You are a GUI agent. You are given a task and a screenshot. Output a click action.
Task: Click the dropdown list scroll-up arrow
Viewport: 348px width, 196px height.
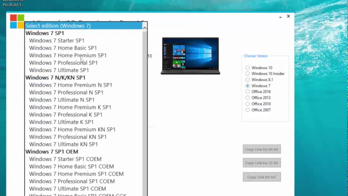145,28
